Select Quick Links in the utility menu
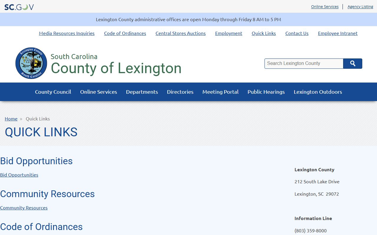 [264, 33]
